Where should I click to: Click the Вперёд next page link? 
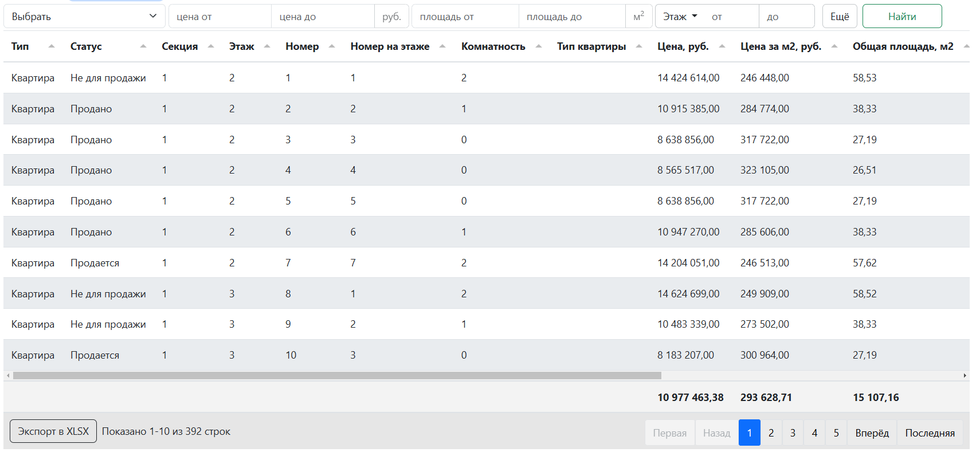872,433
